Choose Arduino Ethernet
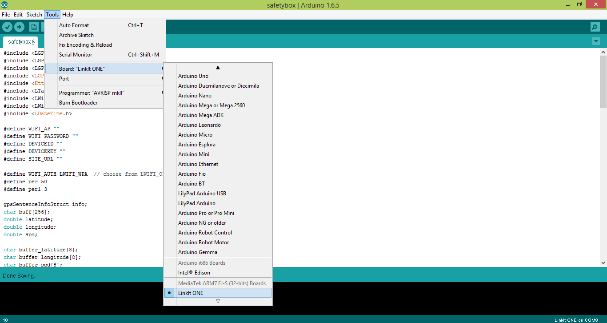607x323 pixels. click(x=218, y=164)
